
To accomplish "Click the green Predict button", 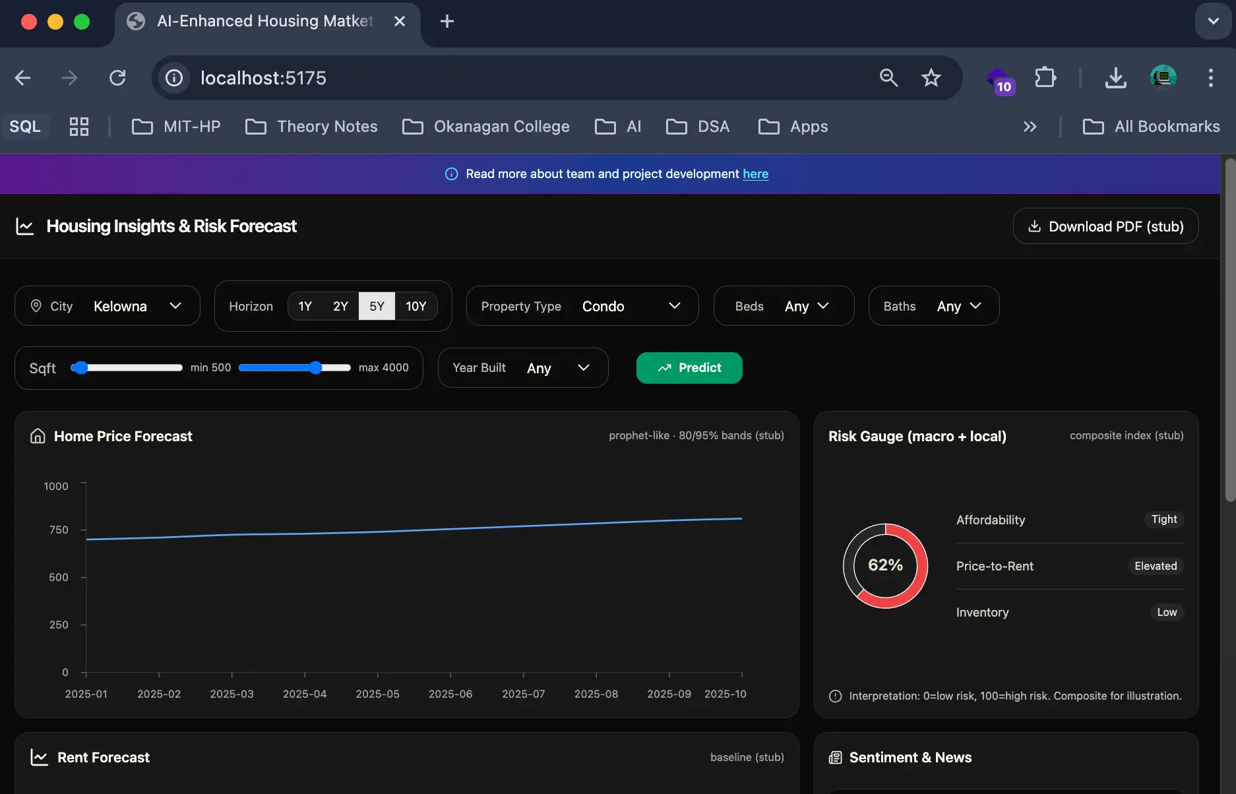I will (x=689, y=368).
